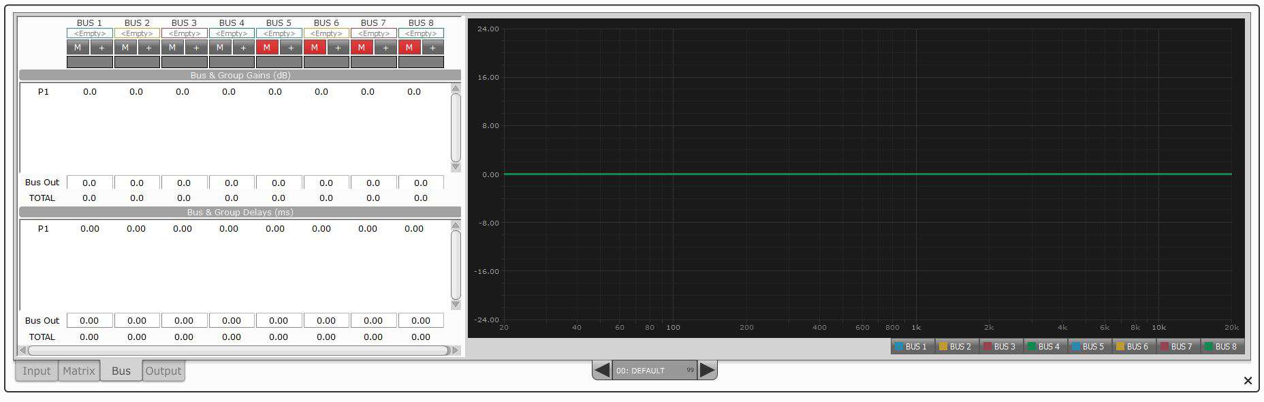
Task: Click the BUS 1 blue legend color swatch
Action: click(x=899, y=347)
